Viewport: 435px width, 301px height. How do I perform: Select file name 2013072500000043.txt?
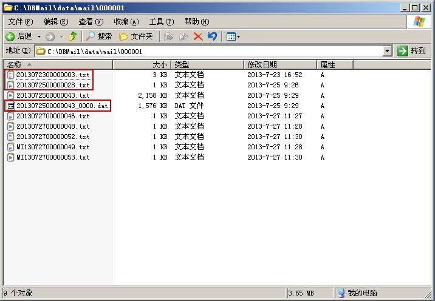[53, 95]
